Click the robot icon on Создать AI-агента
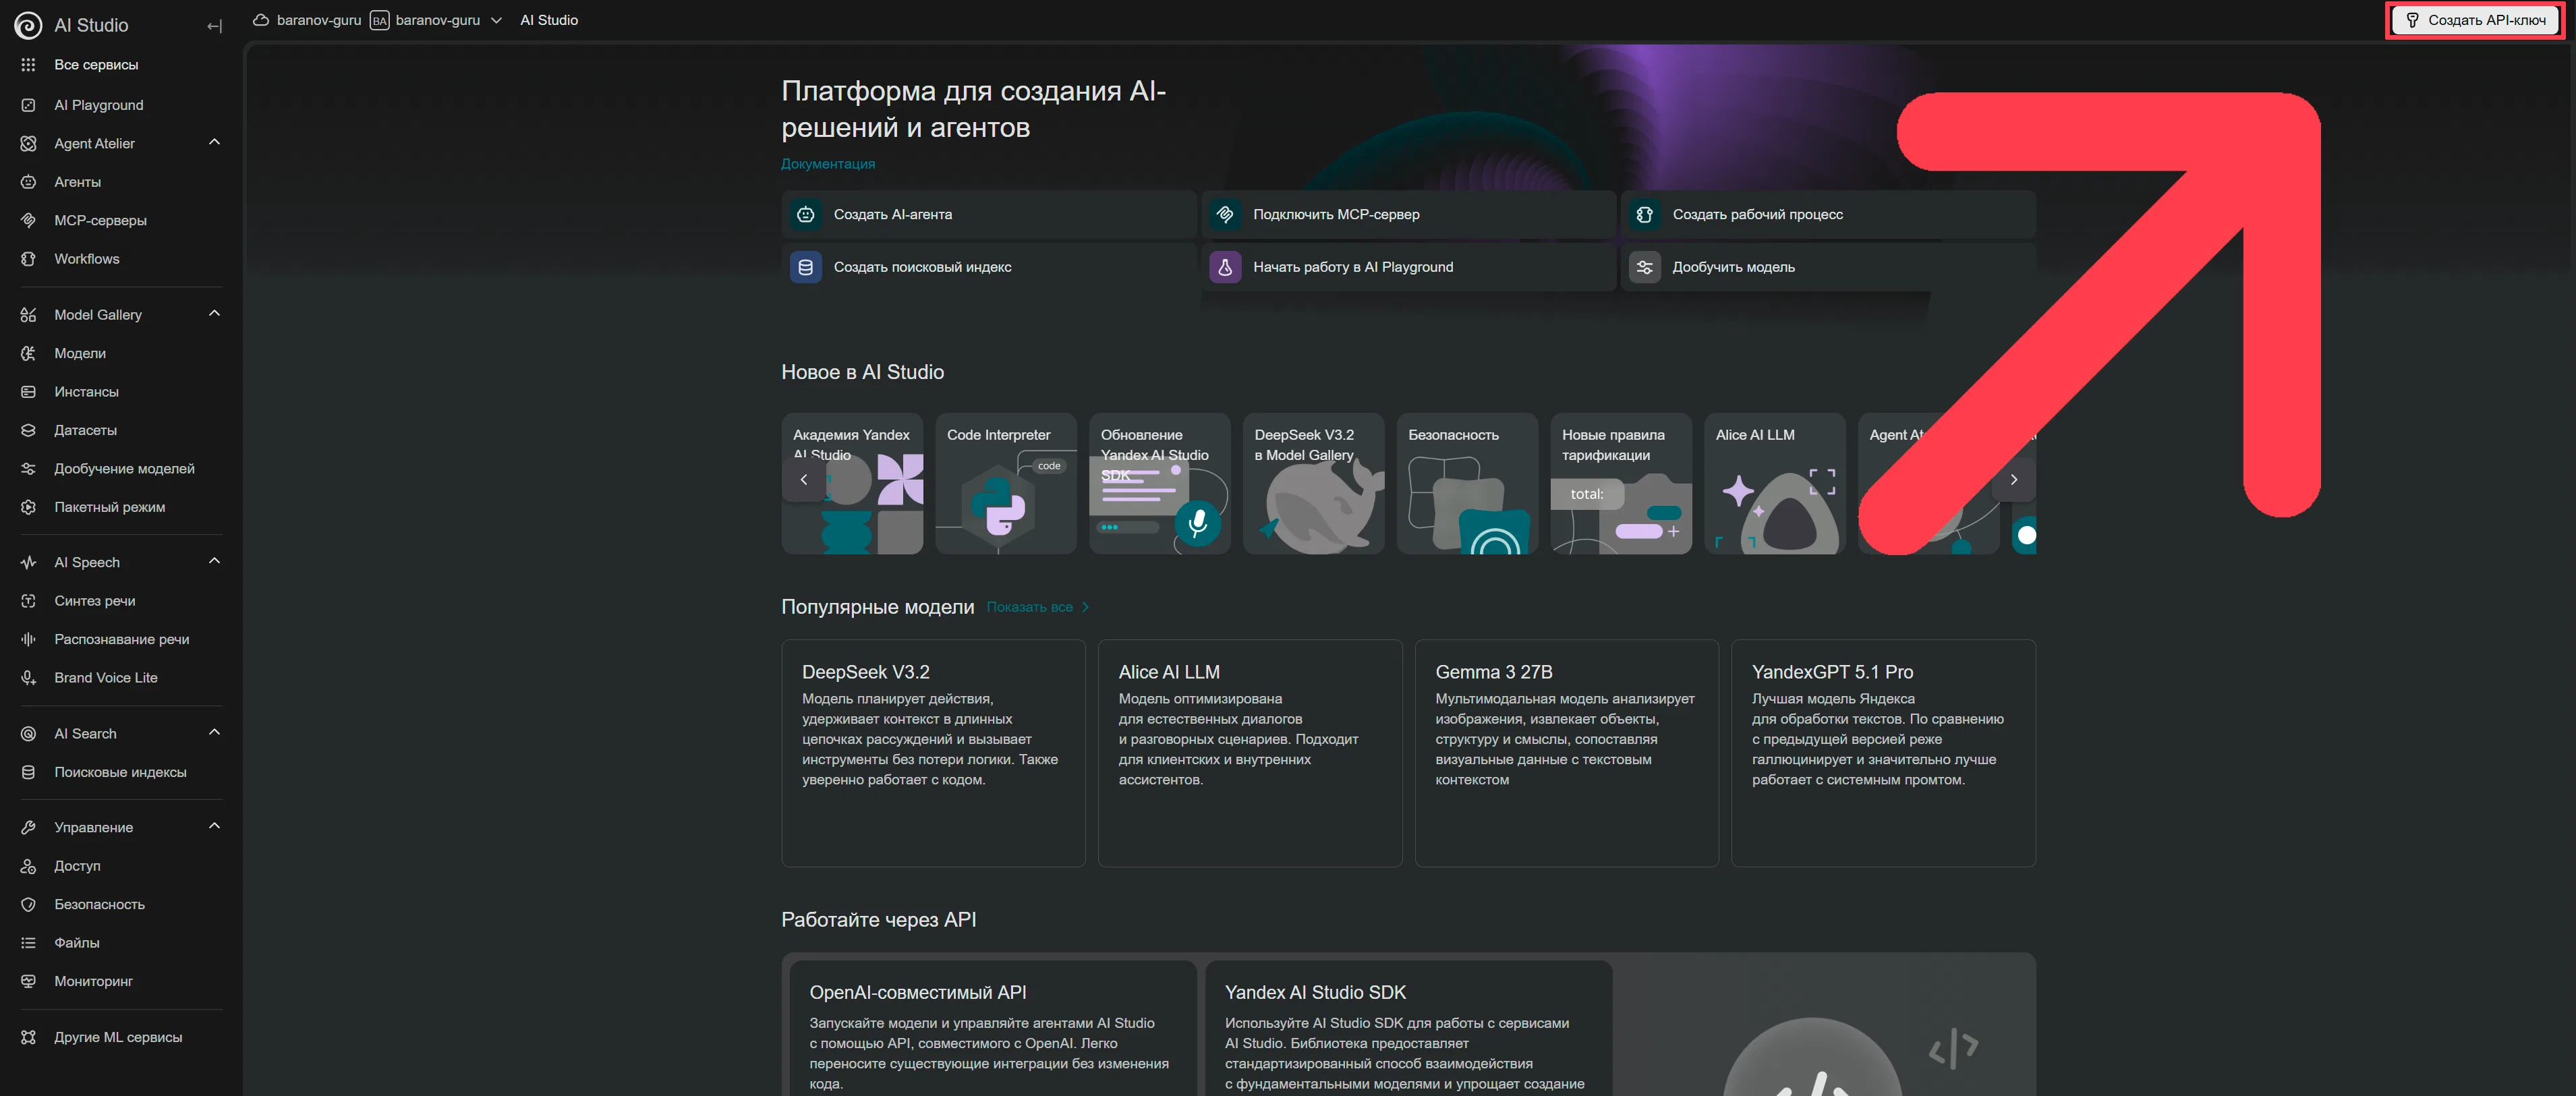Image resolution: width=2576 pixels, height=1096 pixels. point(805,214)
